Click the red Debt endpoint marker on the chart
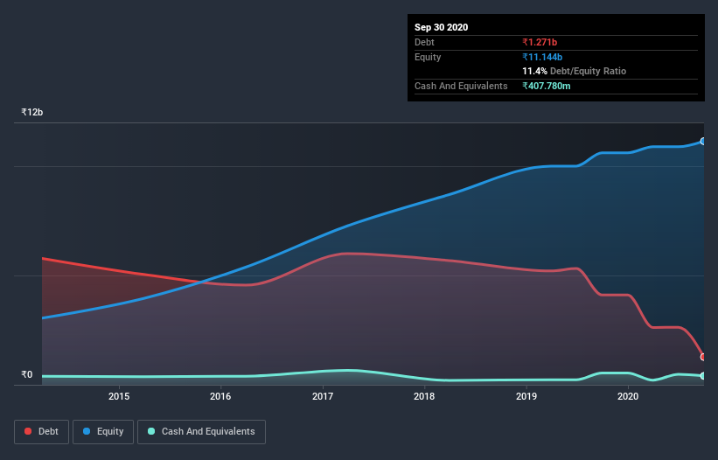Image resolution: width=718 pixels, height=460 pixels. tap(703, 357)
